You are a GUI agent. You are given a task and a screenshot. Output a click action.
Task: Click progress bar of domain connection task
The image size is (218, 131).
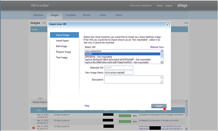click(x=125, y=122)
